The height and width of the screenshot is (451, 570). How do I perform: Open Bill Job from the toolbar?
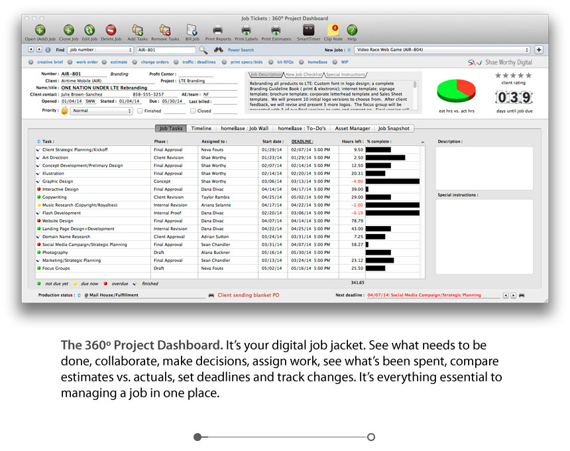(192, 30)
